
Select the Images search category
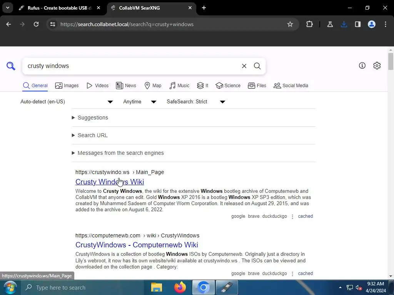click(67, 86)
